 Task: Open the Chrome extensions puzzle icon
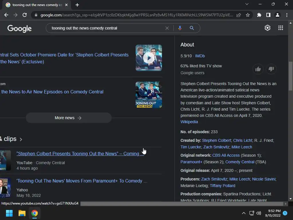(259, 15)
